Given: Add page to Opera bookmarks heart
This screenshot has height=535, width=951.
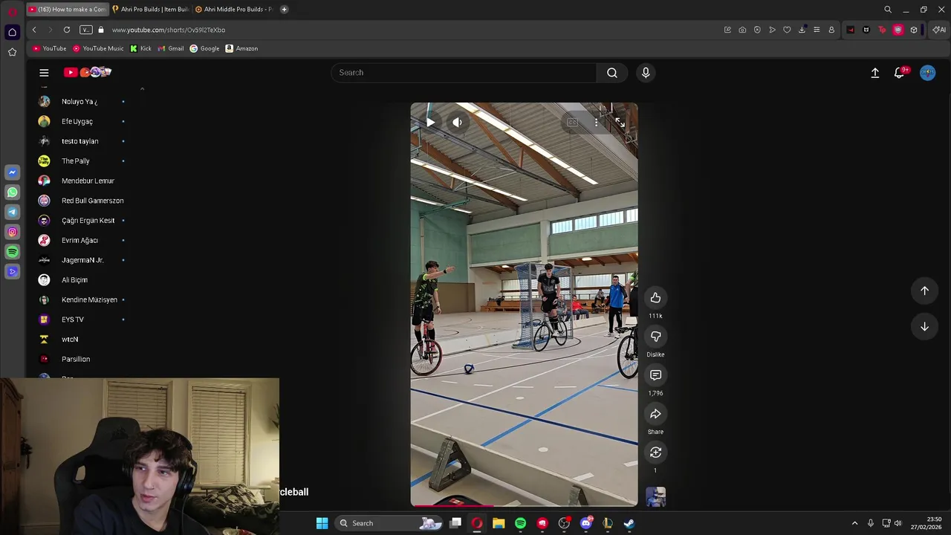Looking at the screenshot, I should point(787,30).
